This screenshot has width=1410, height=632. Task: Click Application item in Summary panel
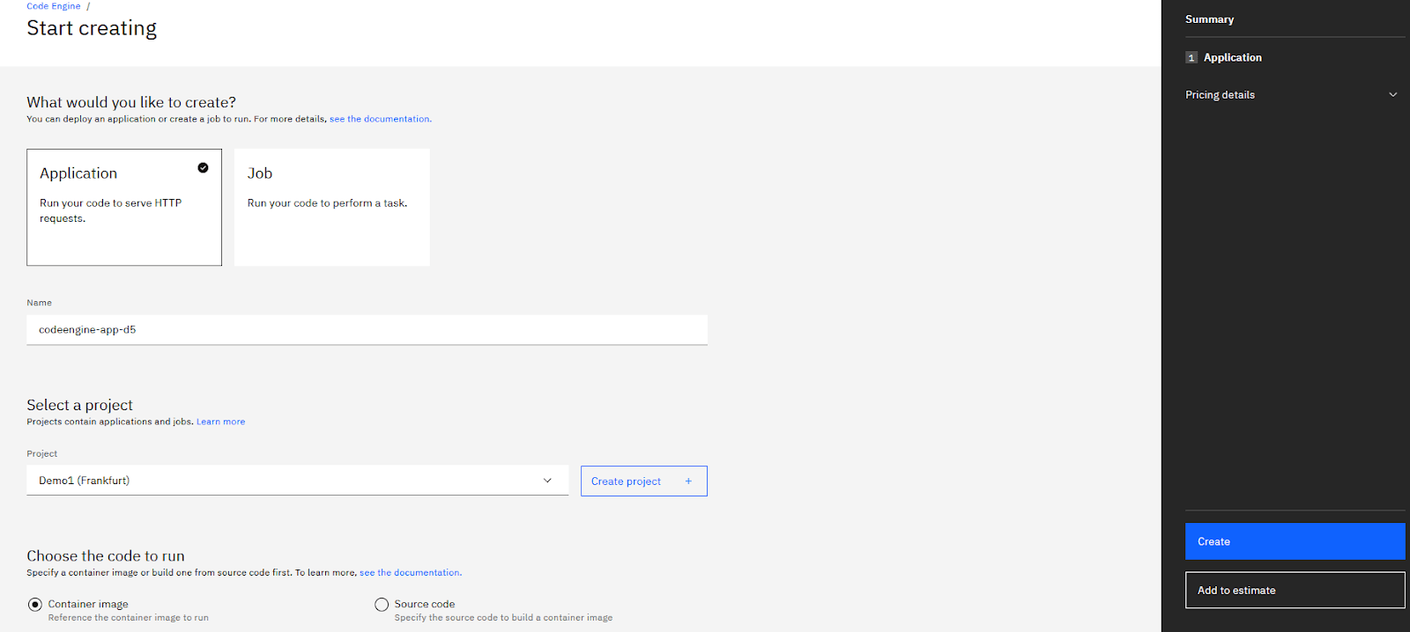1232,58
